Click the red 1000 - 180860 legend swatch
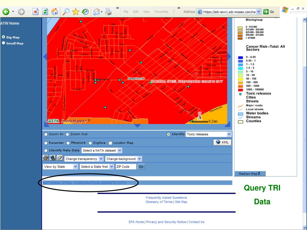Screen dimensions: 307x230 pyautogui.click(x=240, y=90)
